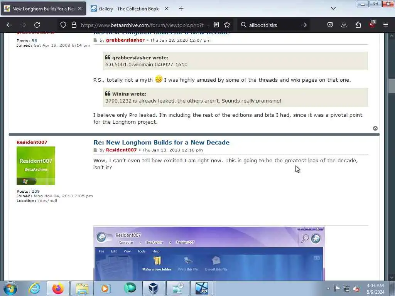The image size is (395, 296).
Task: Open Windows Media Player from the taskbar
Action: point(106,288)
